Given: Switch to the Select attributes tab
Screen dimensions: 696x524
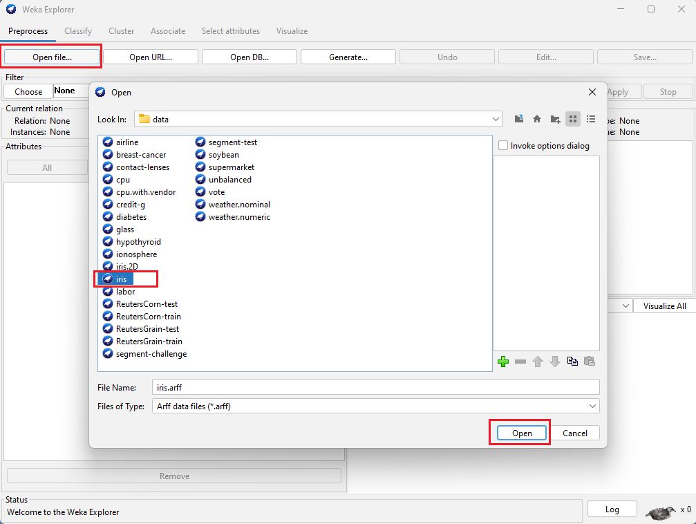Looking at the screenshot, I should coord(231,31).
